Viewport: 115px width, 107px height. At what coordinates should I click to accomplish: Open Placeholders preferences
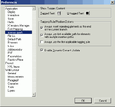click(x=15, y=56)
